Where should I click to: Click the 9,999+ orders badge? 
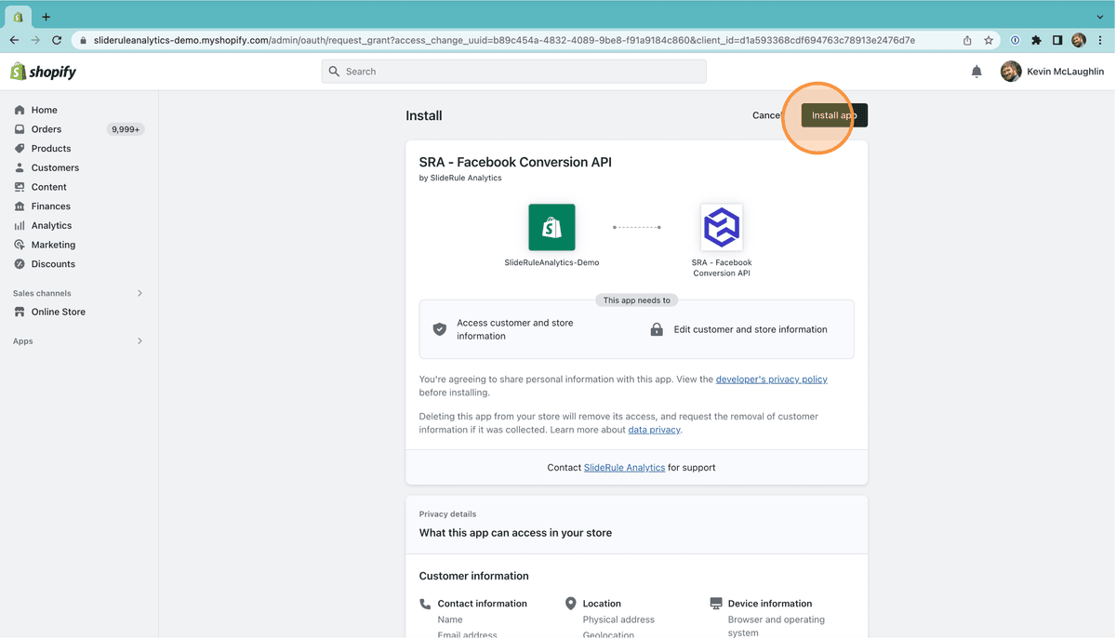tap(126, 129)
